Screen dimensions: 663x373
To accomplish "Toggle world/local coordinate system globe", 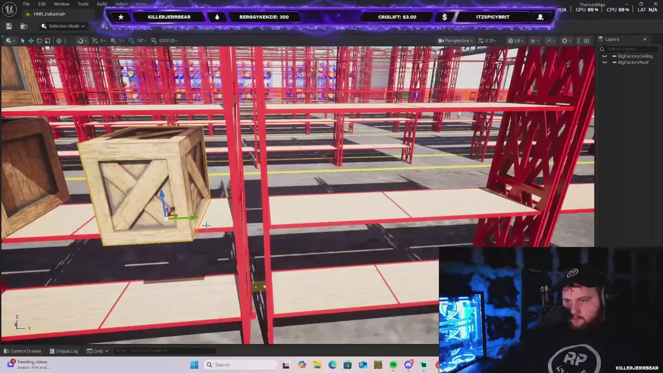I will 59,40.
